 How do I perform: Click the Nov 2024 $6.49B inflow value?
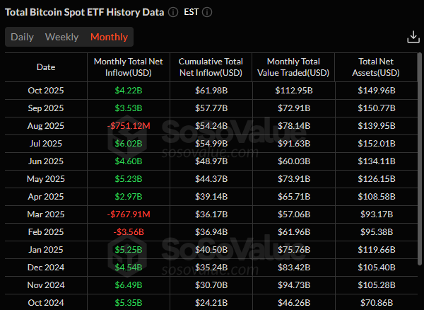(128, 285)
